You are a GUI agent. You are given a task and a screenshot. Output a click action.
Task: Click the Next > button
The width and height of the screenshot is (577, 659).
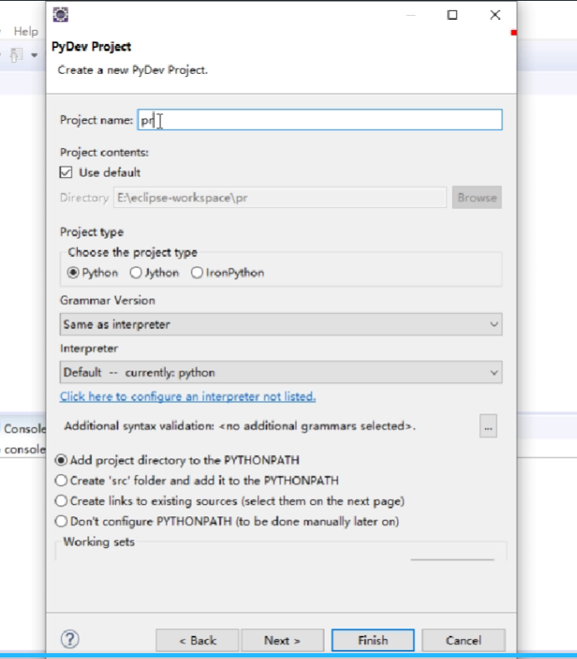(x=283, y=640)
